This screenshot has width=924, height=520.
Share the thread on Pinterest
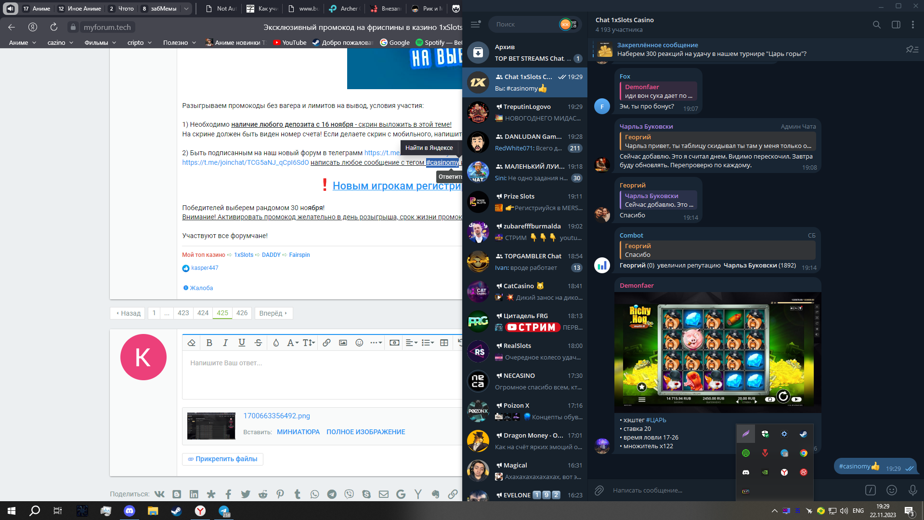coord(280,494)
